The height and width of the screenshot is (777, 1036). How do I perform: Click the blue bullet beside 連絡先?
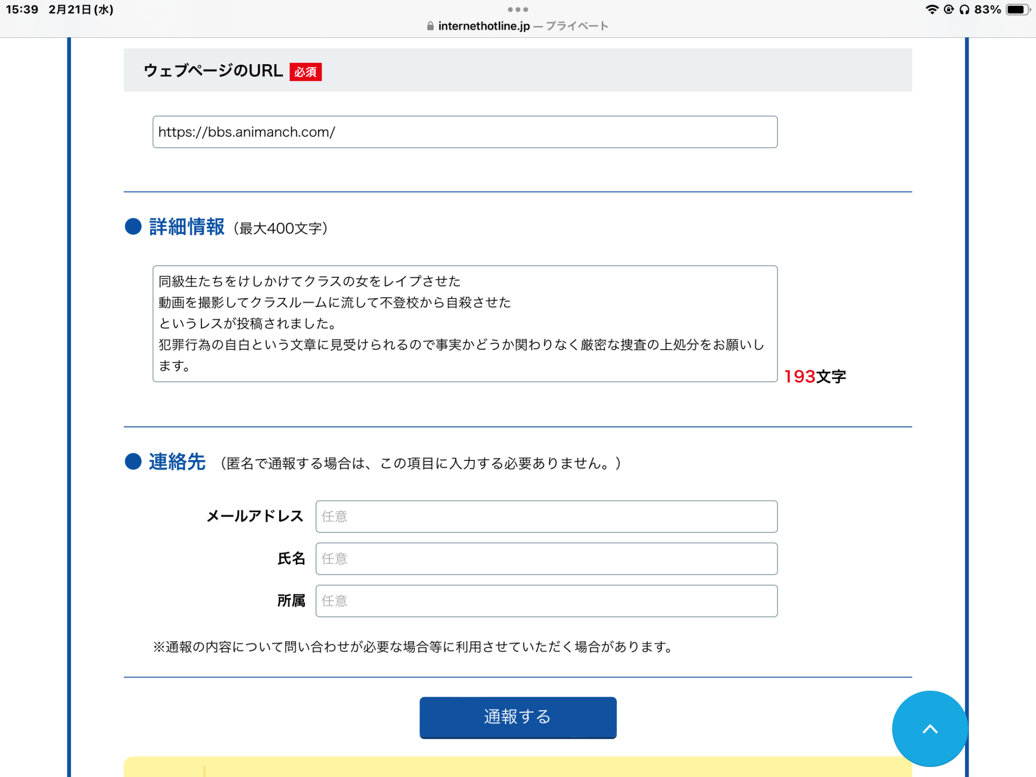[133, 461]
